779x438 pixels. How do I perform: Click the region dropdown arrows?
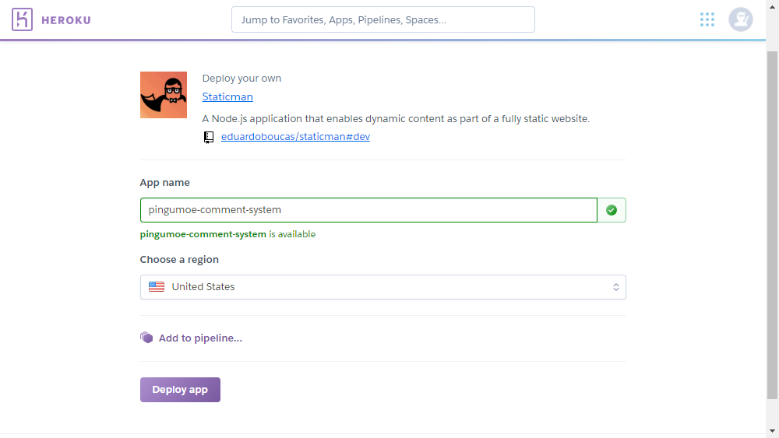(x=615, y=287)
